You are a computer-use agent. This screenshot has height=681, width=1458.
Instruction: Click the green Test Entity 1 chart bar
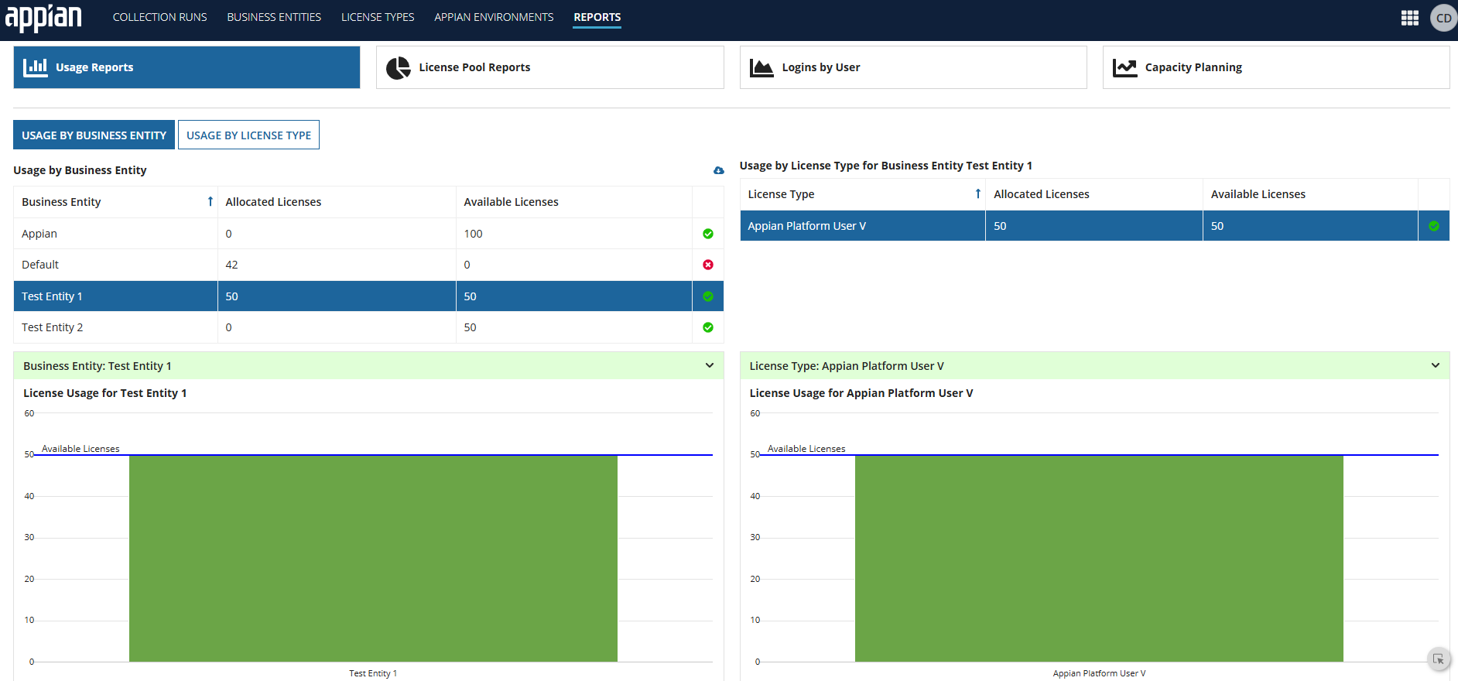point(373,557)
